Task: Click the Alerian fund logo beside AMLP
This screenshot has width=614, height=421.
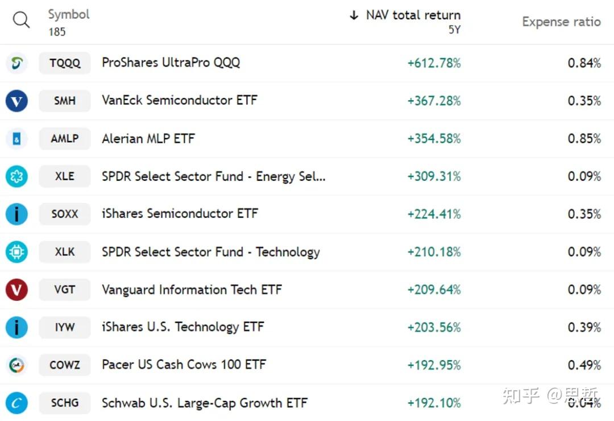Action: 16,138
